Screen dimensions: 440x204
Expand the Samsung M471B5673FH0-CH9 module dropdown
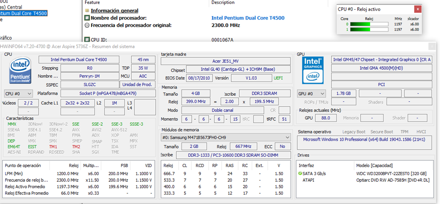tap(226, 138)
